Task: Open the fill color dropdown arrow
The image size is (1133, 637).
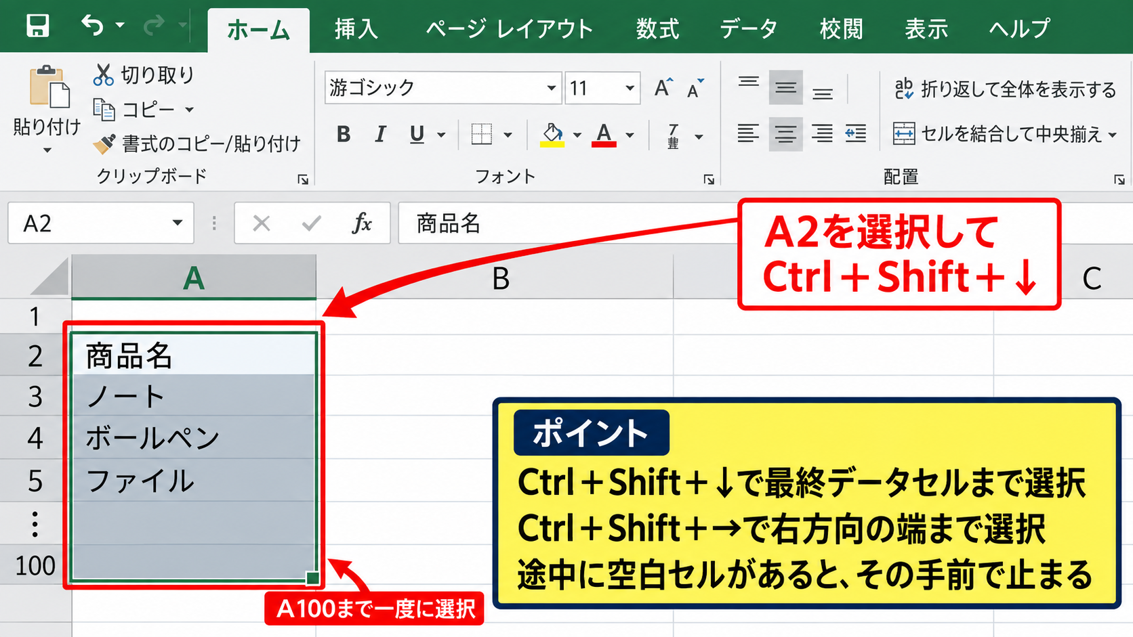Action: coord(577,135)
